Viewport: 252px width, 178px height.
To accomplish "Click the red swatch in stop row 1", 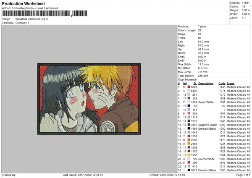I will click(x=189, y=87).
